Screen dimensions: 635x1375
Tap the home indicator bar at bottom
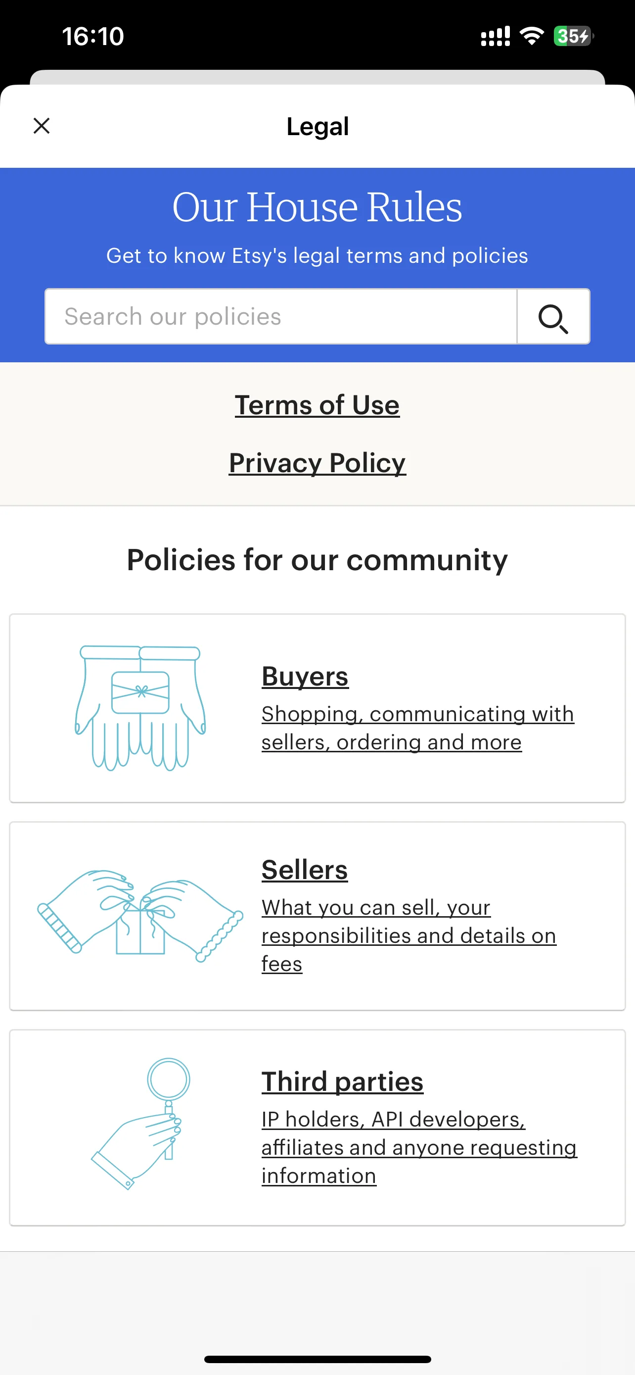pos(317,1359)
